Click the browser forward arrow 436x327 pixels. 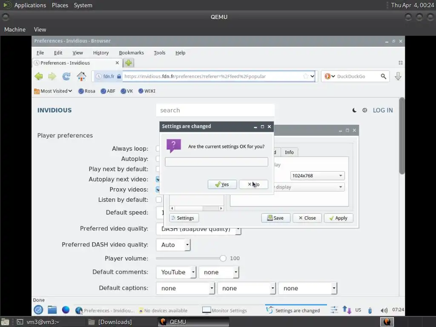(52, 76)
